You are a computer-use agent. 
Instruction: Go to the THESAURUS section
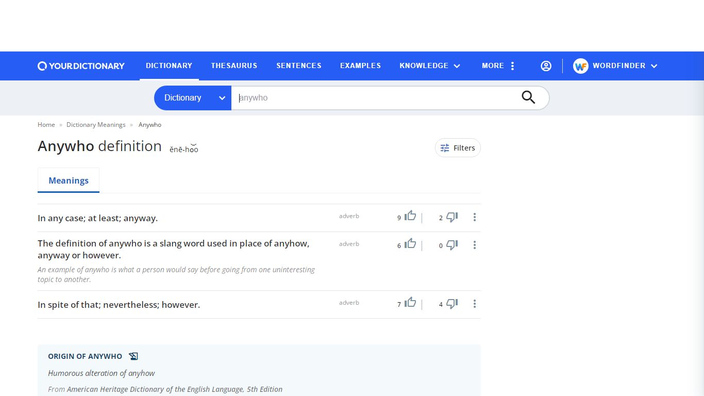(234, 65)
